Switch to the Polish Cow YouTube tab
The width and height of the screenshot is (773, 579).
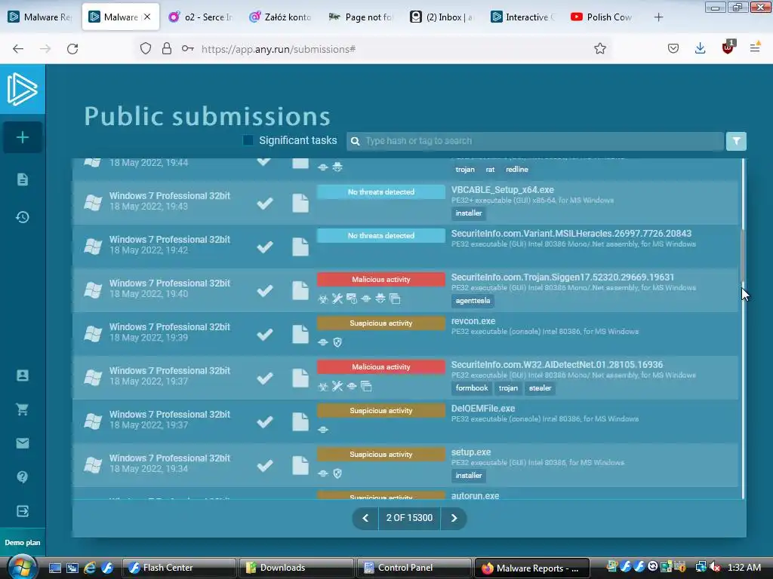tap(602, 17)
